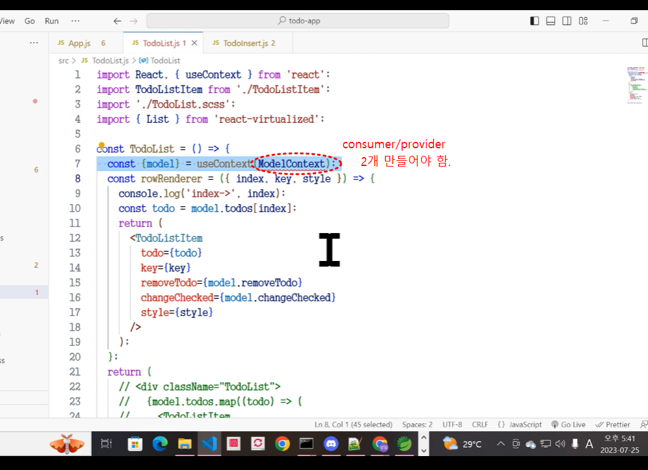Click the split editor icon at right
The image size is (648, 470).
click(645, 43)
